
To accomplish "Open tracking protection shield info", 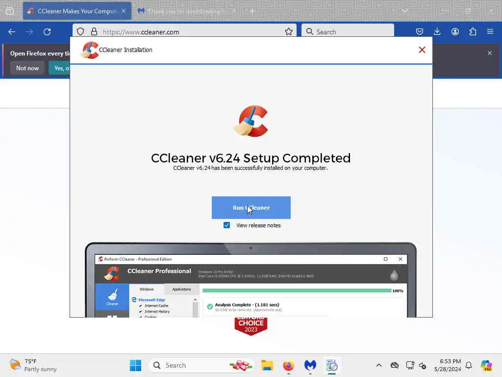I will pyautogui.click(x=80, y=31).
